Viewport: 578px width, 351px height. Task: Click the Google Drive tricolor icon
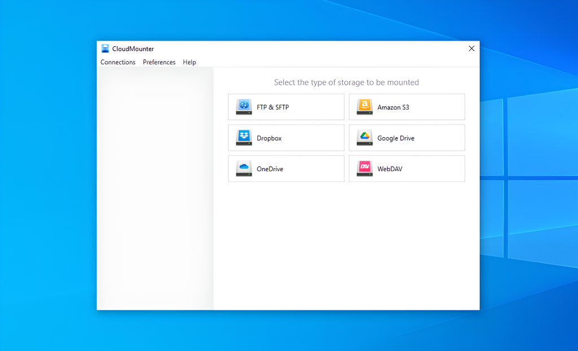coord(364,137)
